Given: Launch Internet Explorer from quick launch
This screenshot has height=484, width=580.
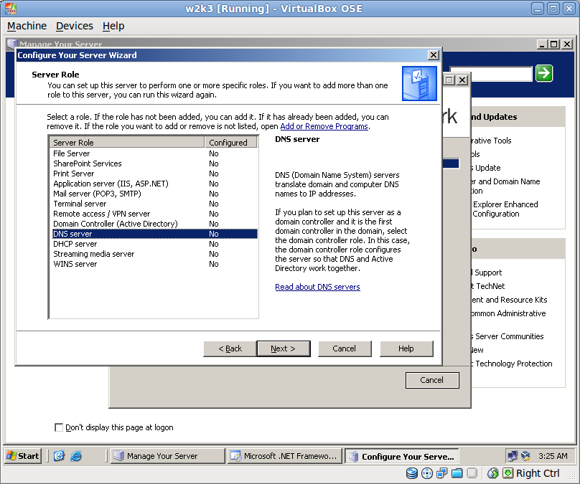Looking at the screenshot, I should click(x=76, y=456).
